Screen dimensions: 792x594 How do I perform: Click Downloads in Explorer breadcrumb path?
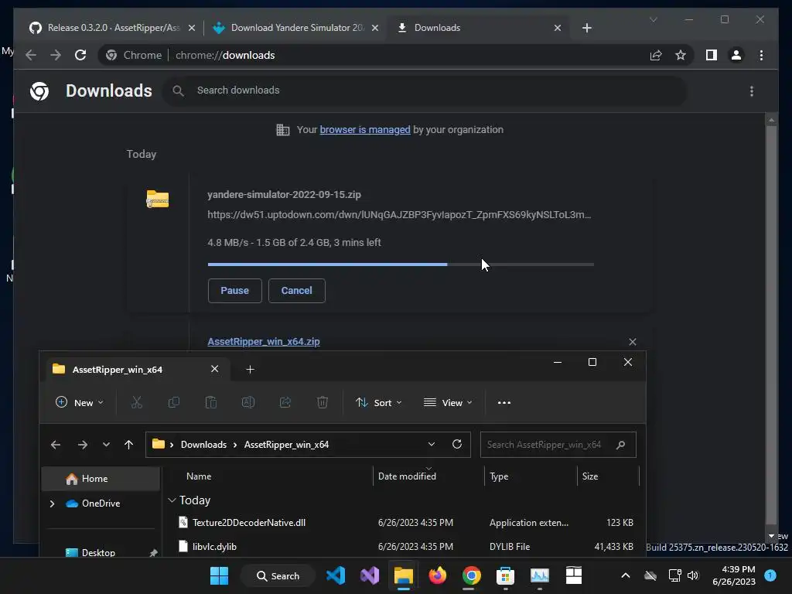(203, 445)
